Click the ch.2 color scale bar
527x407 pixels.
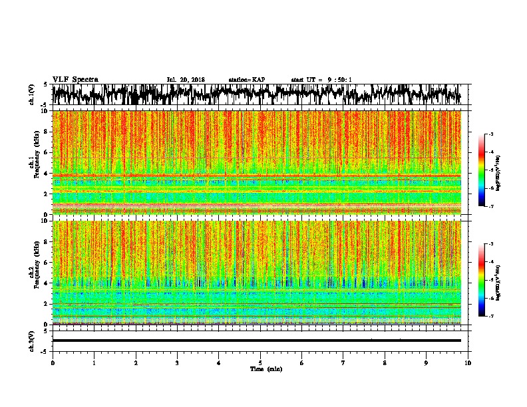(481, 280)
